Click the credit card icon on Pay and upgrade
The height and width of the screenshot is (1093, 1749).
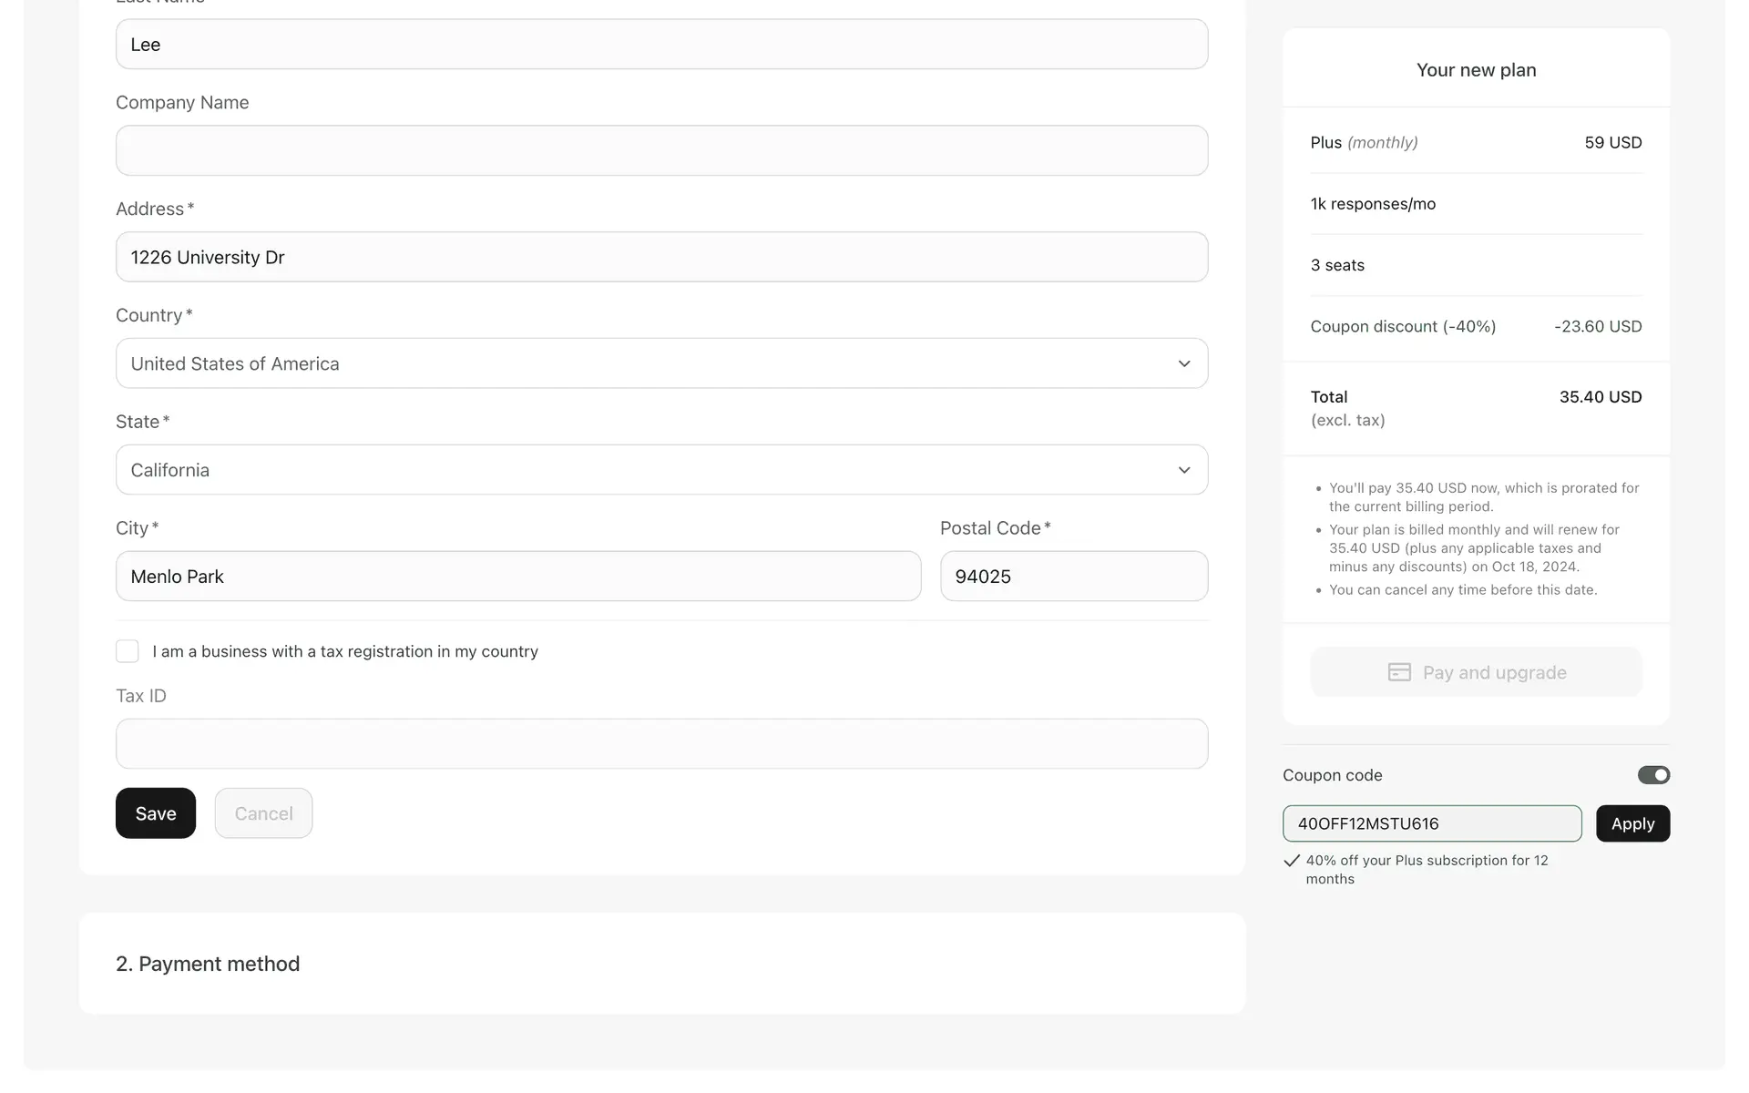[x=1399, y=672]
